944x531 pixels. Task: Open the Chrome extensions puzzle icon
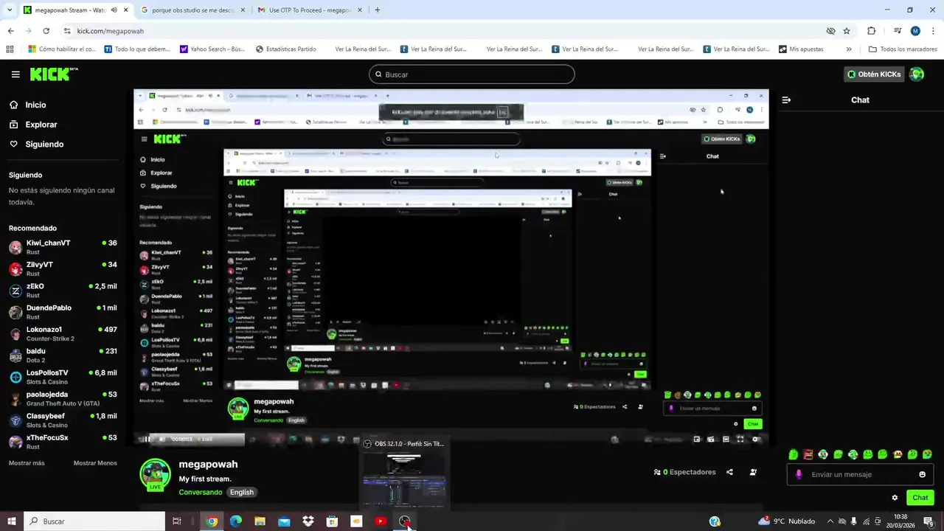tap(871, 31)
